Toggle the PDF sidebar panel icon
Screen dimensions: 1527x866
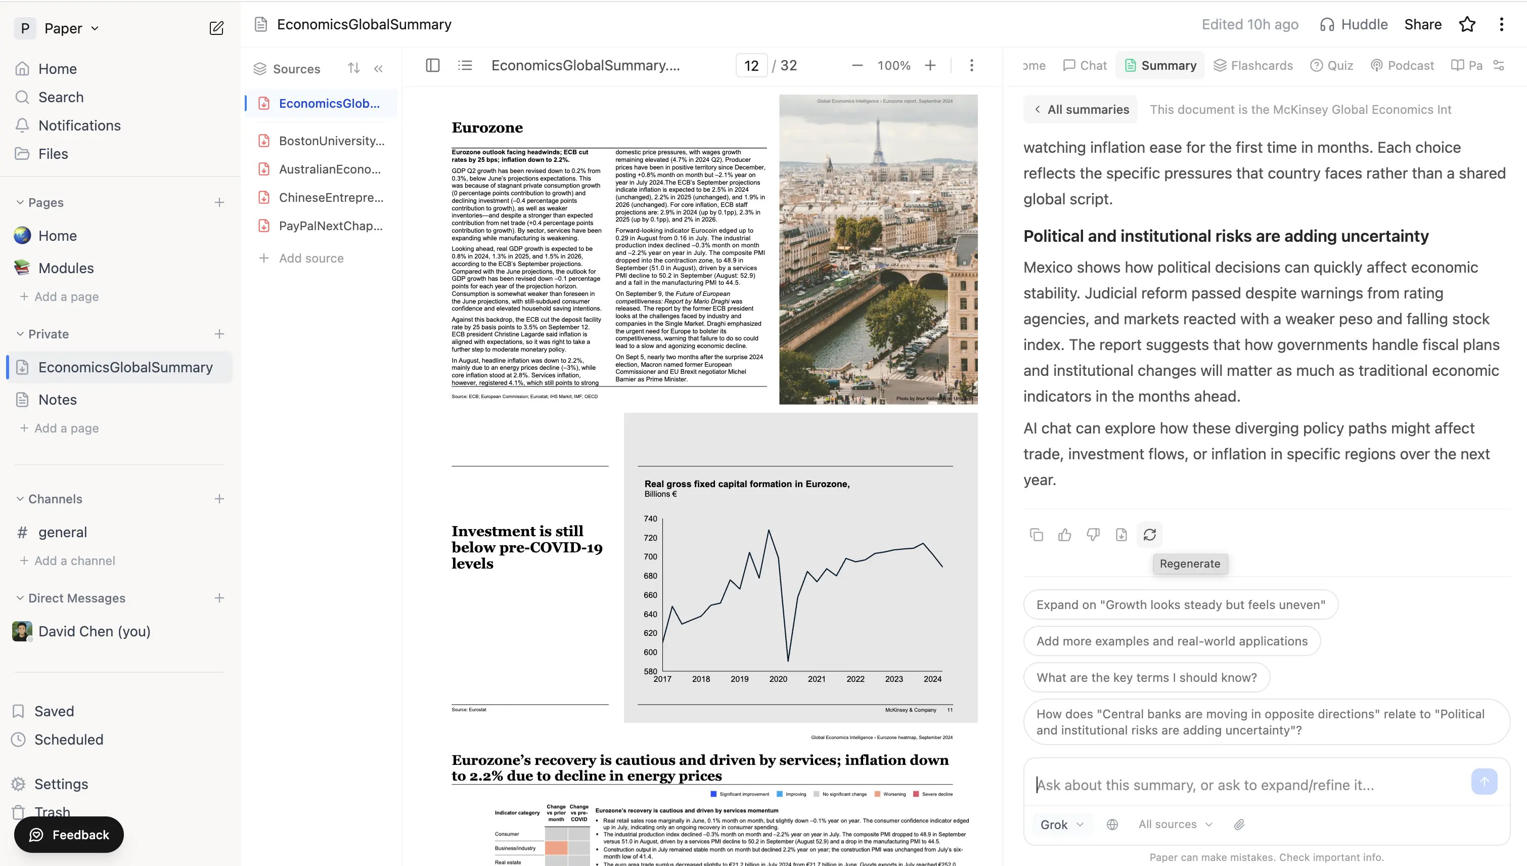[x=433, y=65]
